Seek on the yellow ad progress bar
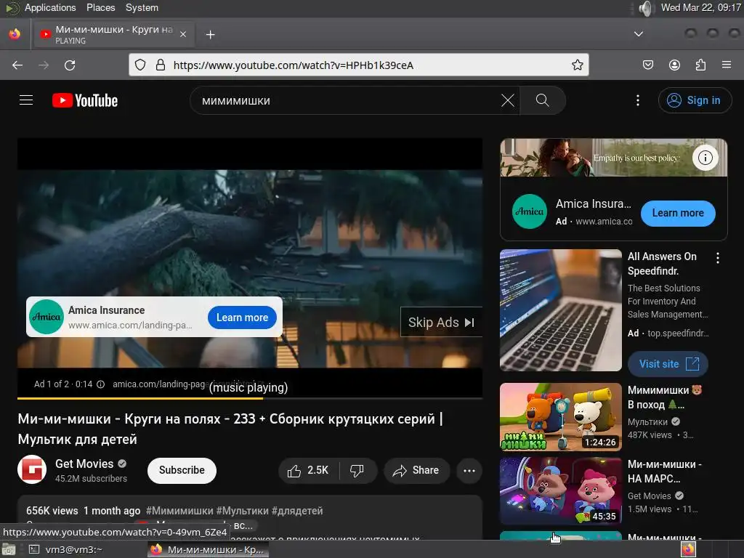This screenshot has width=744, height=558. pyautogui.click(x=250, y=398)
